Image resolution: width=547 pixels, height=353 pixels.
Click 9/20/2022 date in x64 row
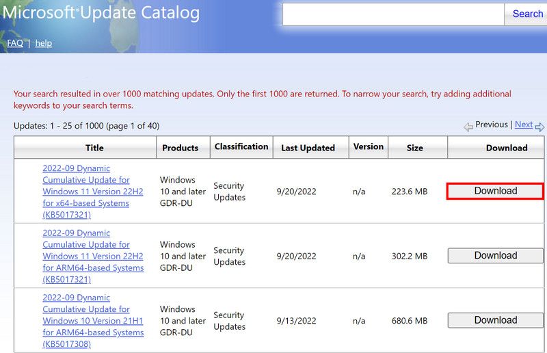click(296, 192)
